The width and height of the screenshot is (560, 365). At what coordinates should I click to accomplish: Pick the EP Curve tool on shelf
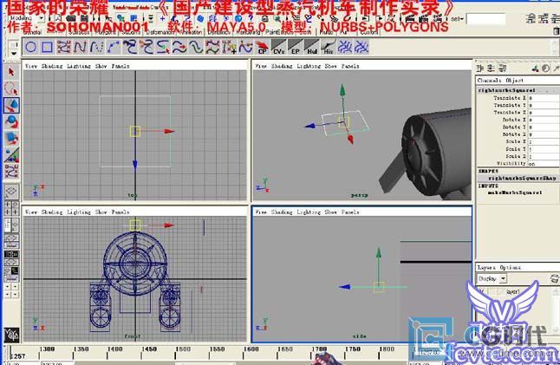[80, 47]
